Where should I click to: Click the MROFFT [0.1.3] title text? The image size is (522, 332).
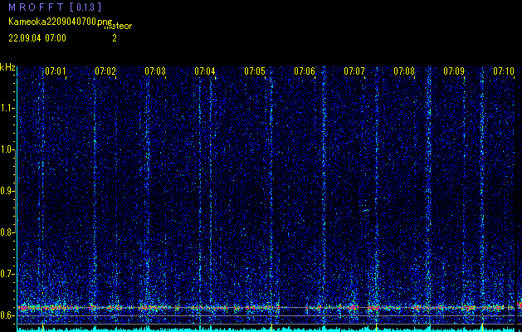(55, 7)
